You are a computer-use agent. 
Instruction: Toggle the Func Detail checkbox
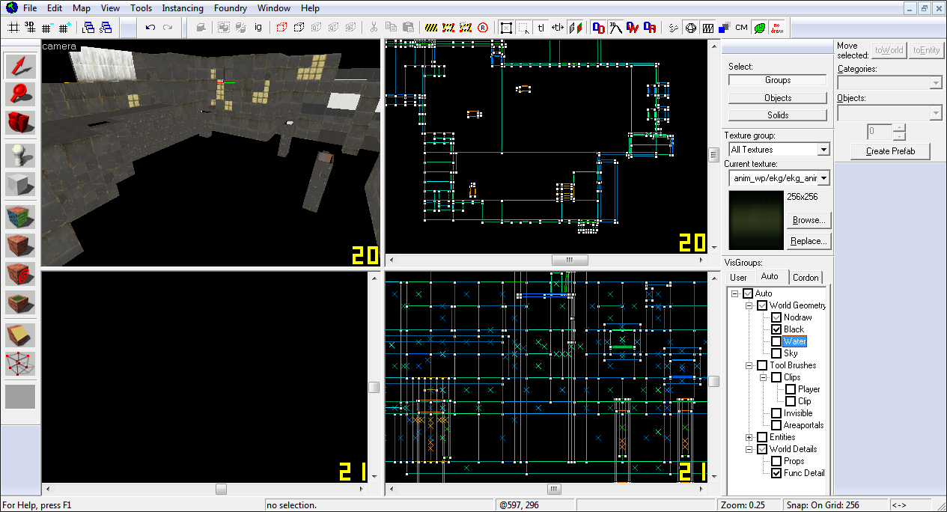pos(776,473)
